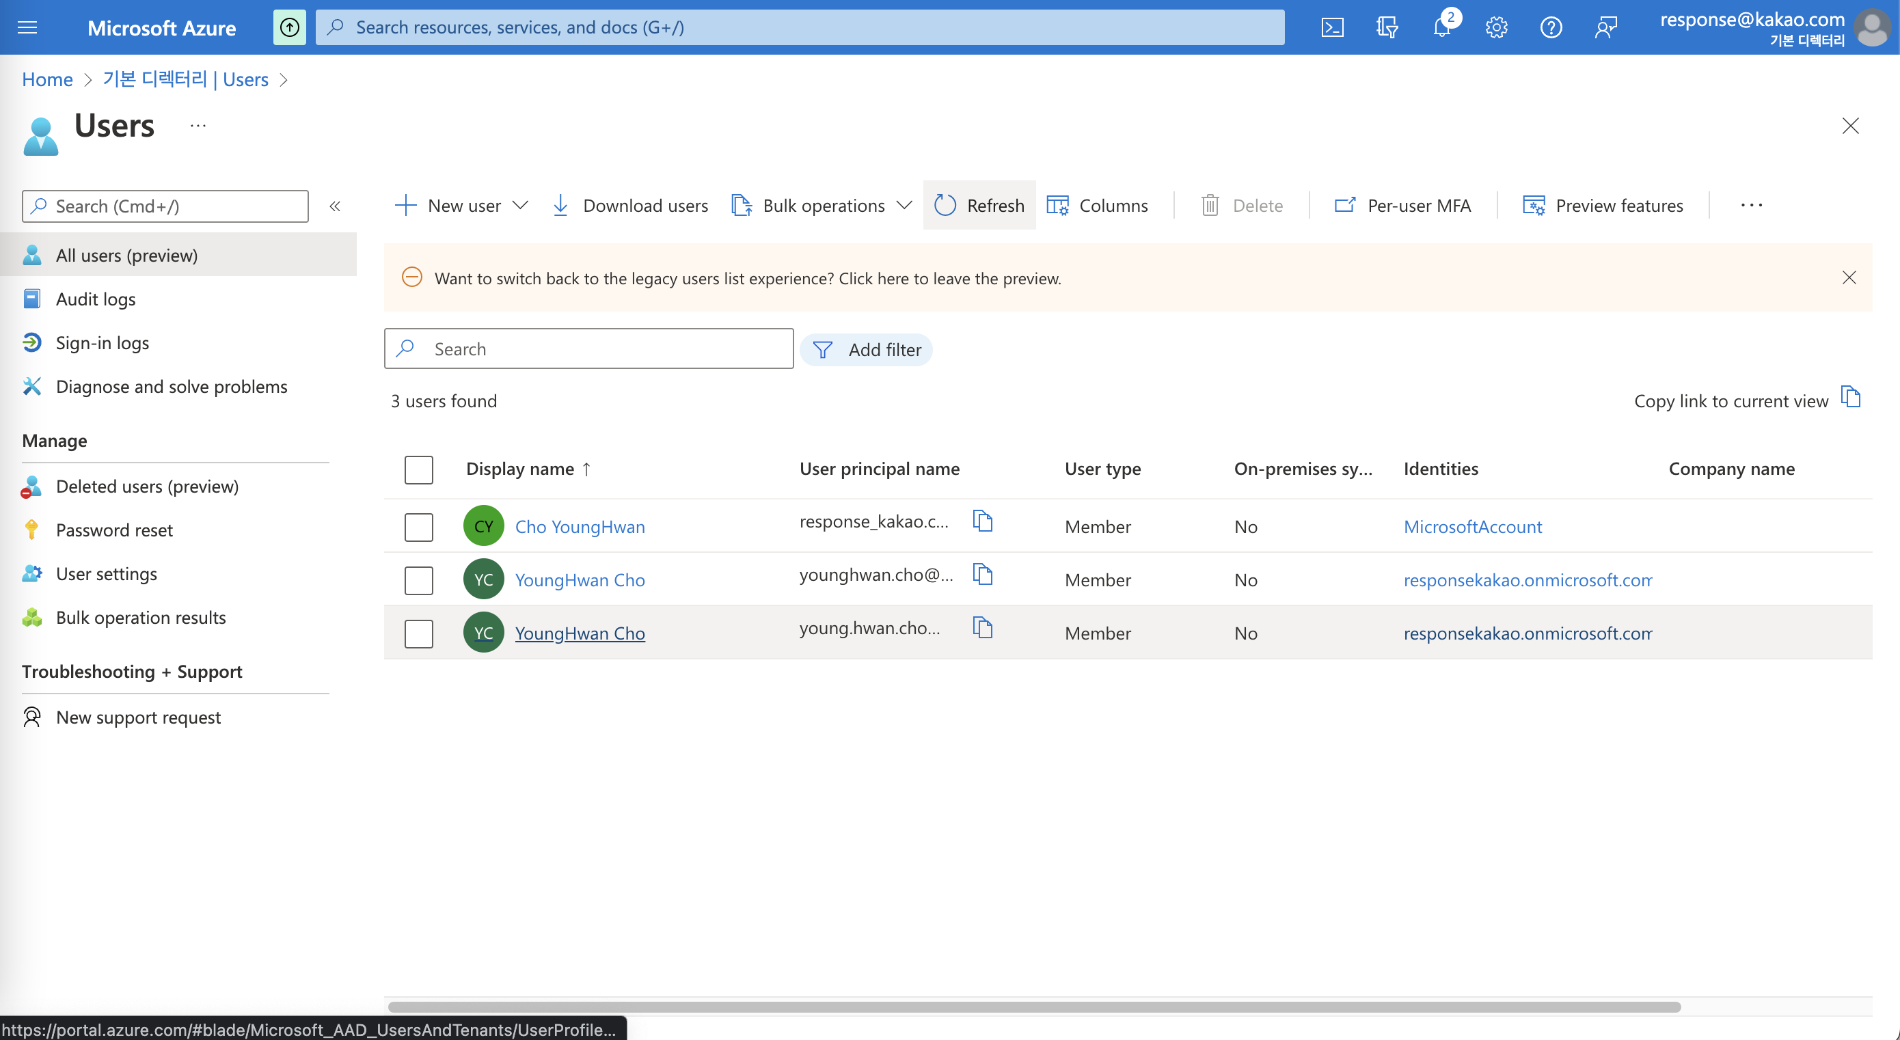Click the upgrade arrow icon beside Microsoft Azure
This screenshot has height=1040, width=1900.
pyautogui.click(x=290, y=27)
